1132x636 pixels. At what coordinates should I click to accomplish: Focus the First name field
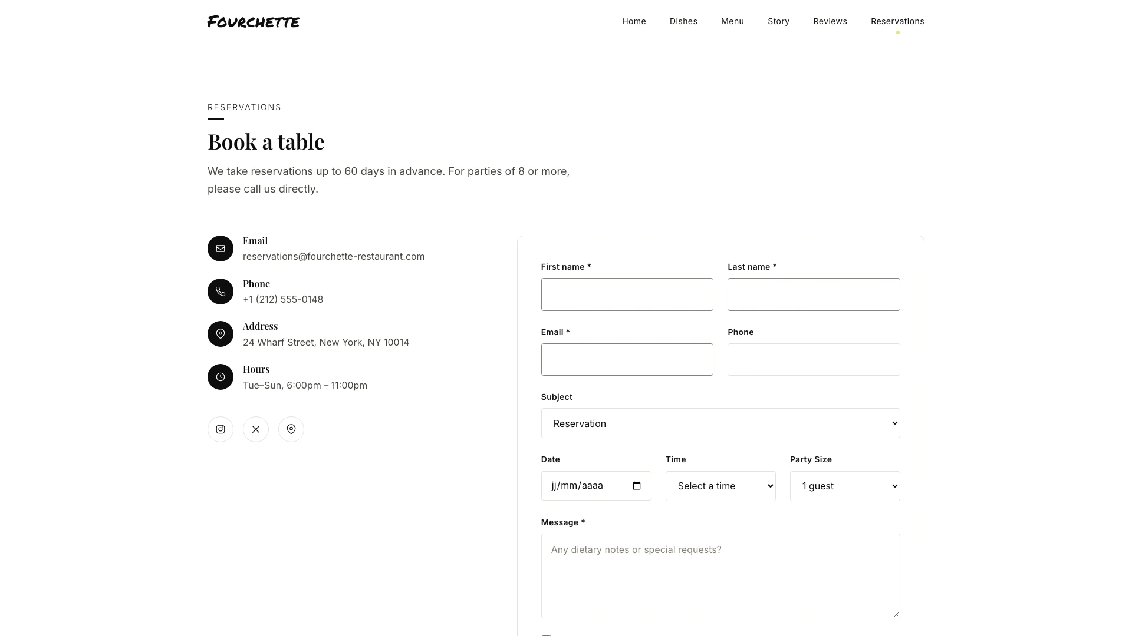pyautogui.click(x=627, y=294)
